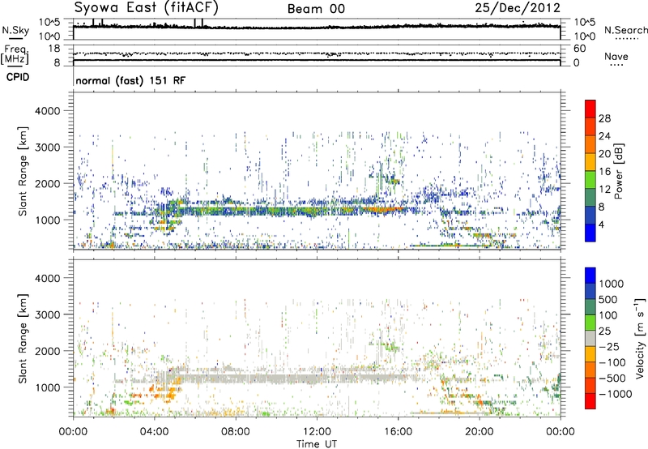Click the '04:00' time tick label

154,432
